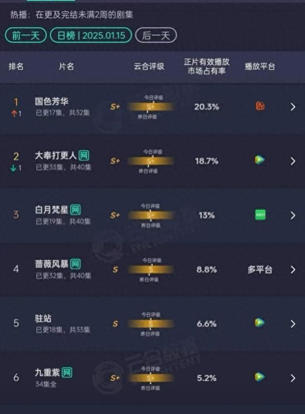Open chevron for 蔷薇风暴 row

(293, 270)
